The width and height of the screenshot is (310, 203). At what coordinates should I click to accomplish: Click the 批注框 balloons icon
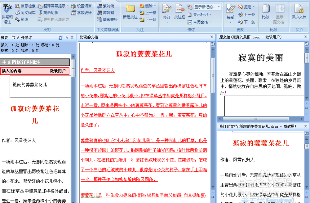click(x=179, y=8)
